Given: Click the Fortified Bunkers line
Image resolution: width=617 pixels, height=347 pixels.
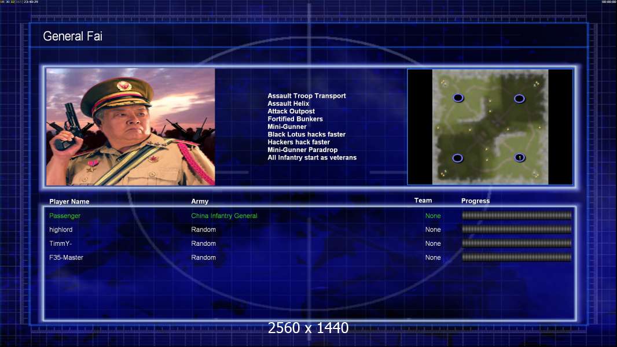Looking at the screenshot, I should (x=295, y=119).
